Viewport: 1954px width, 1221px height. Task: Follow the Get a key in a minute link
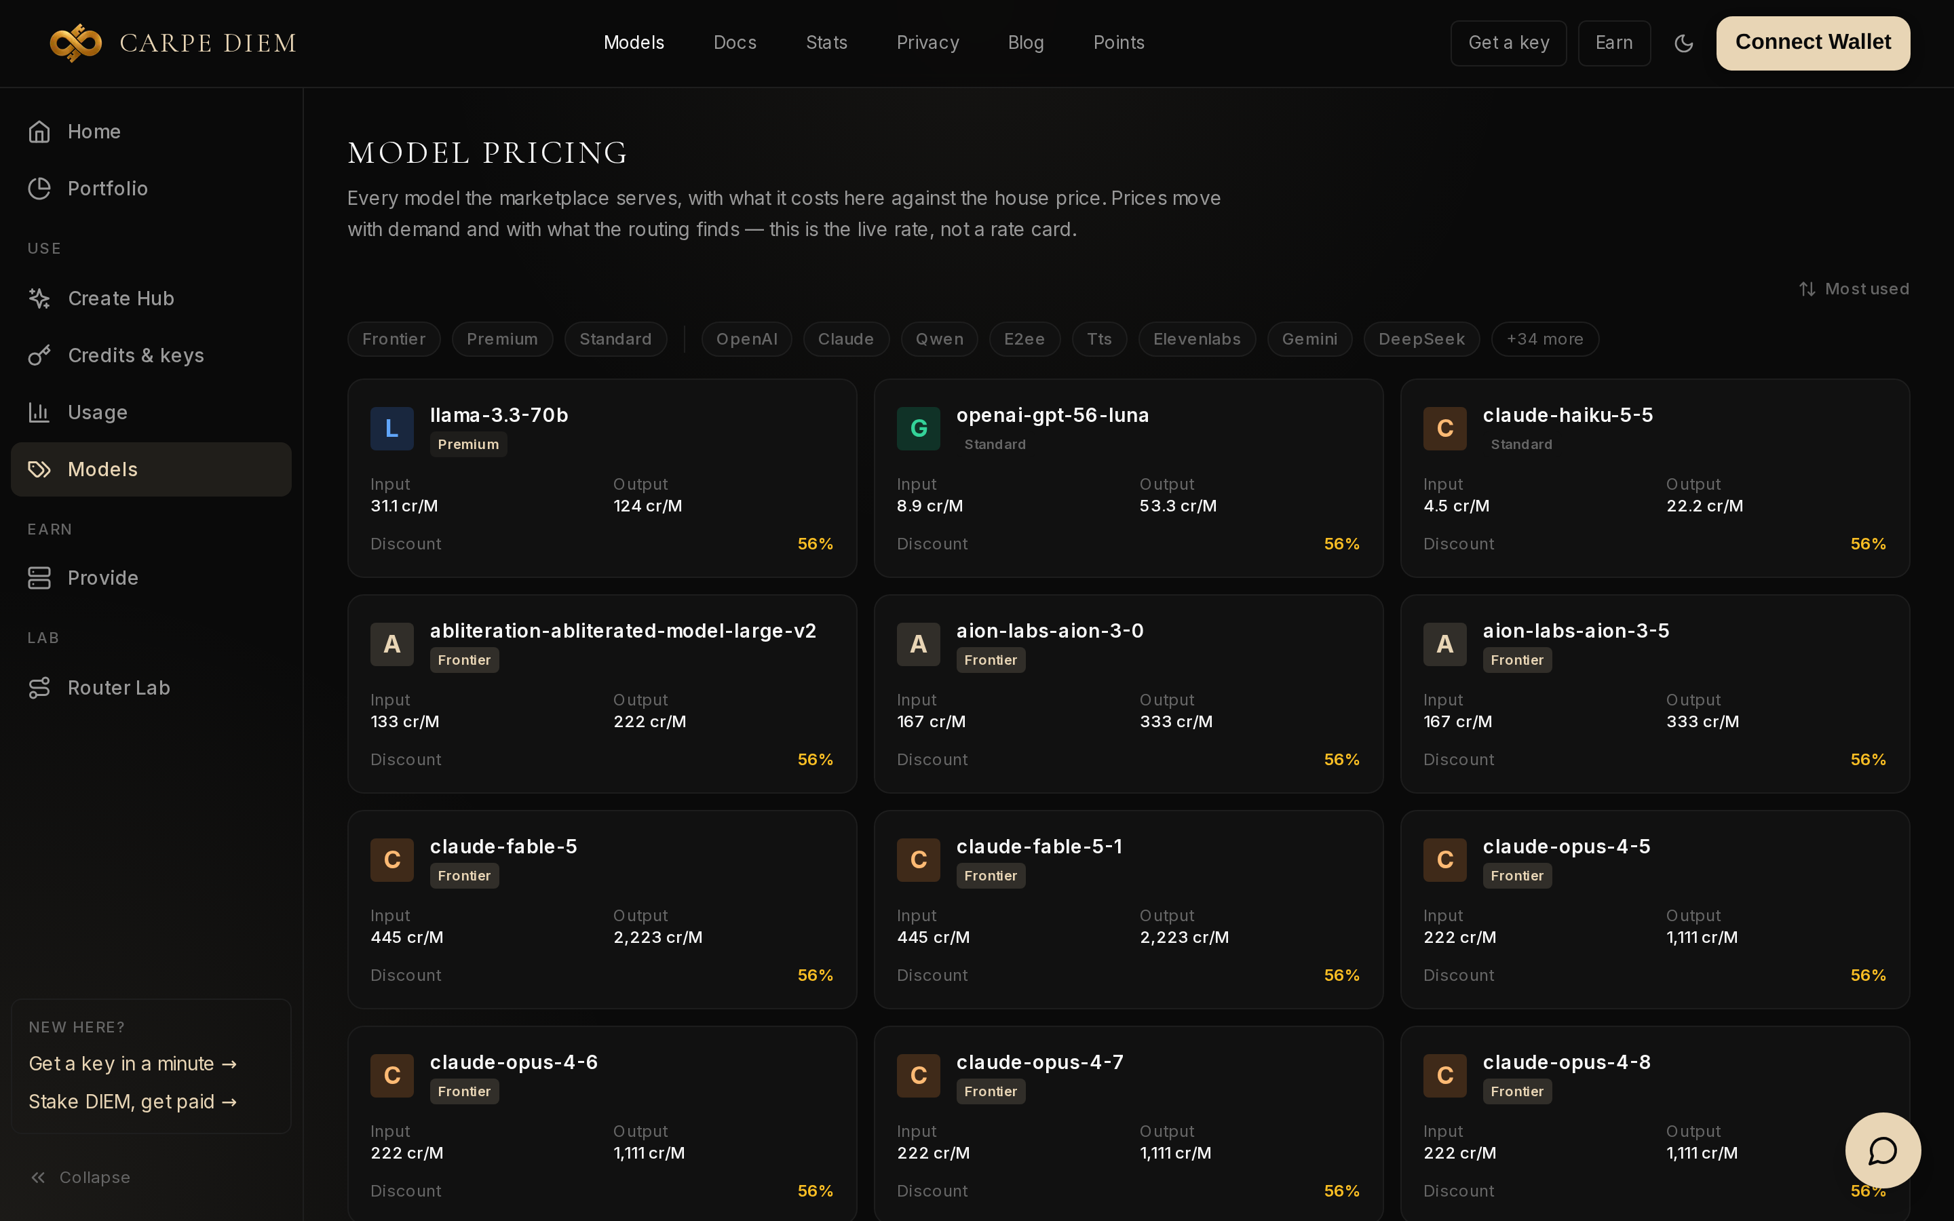pos(132,1064)
